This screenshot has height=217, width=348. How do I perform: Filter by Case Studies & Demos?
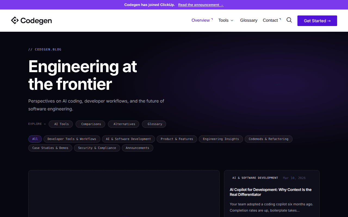[x=50, y=148]
